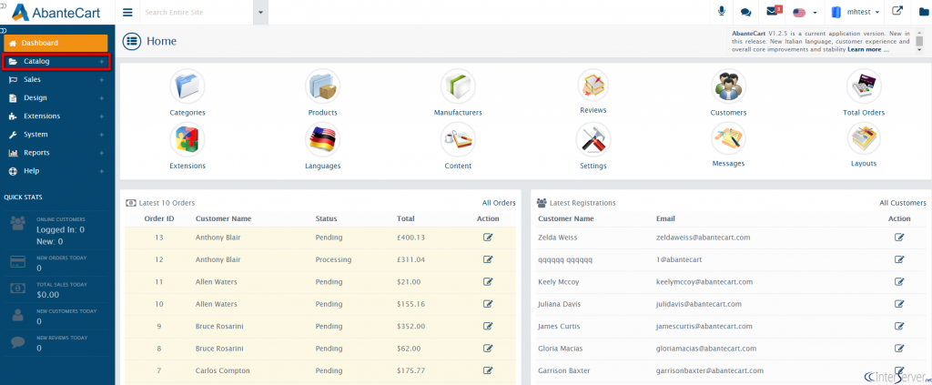Viewport: 932px width, 385px height.
Task: Click the Status column header
Action: 327,218
